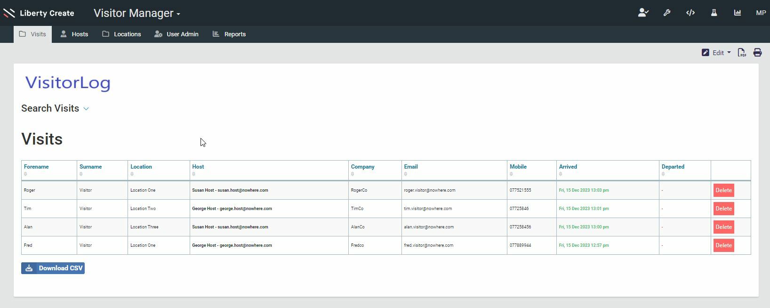Go to the Reports tab

pyautogui.click(x=229, y=34)
